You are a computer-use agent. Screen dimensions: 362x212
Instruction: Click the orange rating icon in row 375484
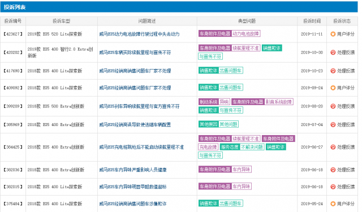333,204
